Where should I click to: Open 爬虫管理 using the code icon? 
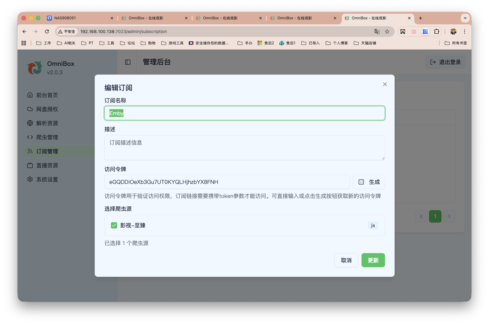(30, 137)
